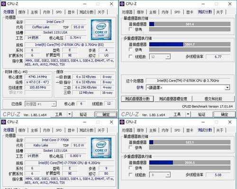Switch to 缓存 tab in top-left window

22,12
